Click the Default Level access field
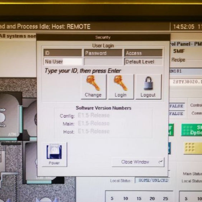Image resolution: width=202 pixels, height=202 pixels. point(143,62)
